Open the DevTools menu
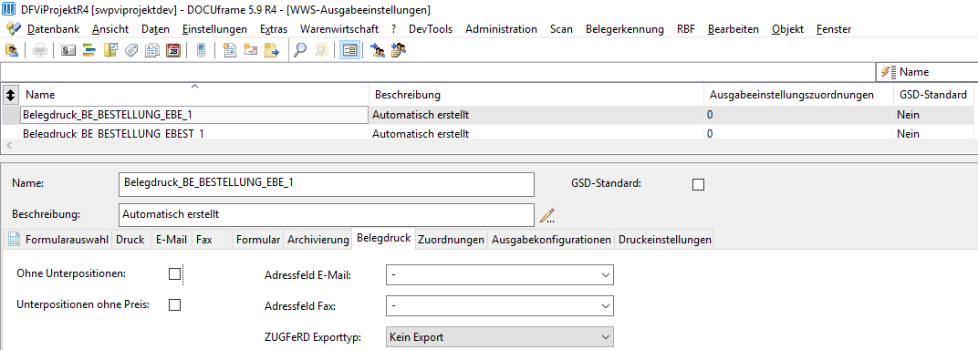978x350 pixels. click(x=431, y=28)
